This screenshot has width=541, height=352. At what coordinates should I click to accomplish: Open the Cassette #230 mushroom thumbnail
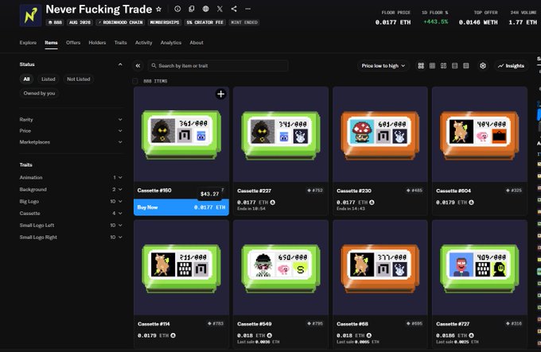[x=380, y=134]
